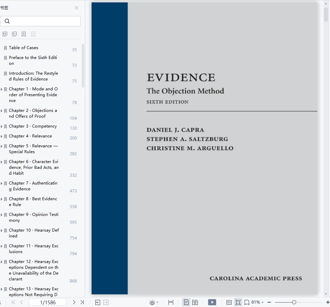Open Chapter 9 · Opinion Testimony entry
This screenshot has height=307, width=330.
[34, 217]
